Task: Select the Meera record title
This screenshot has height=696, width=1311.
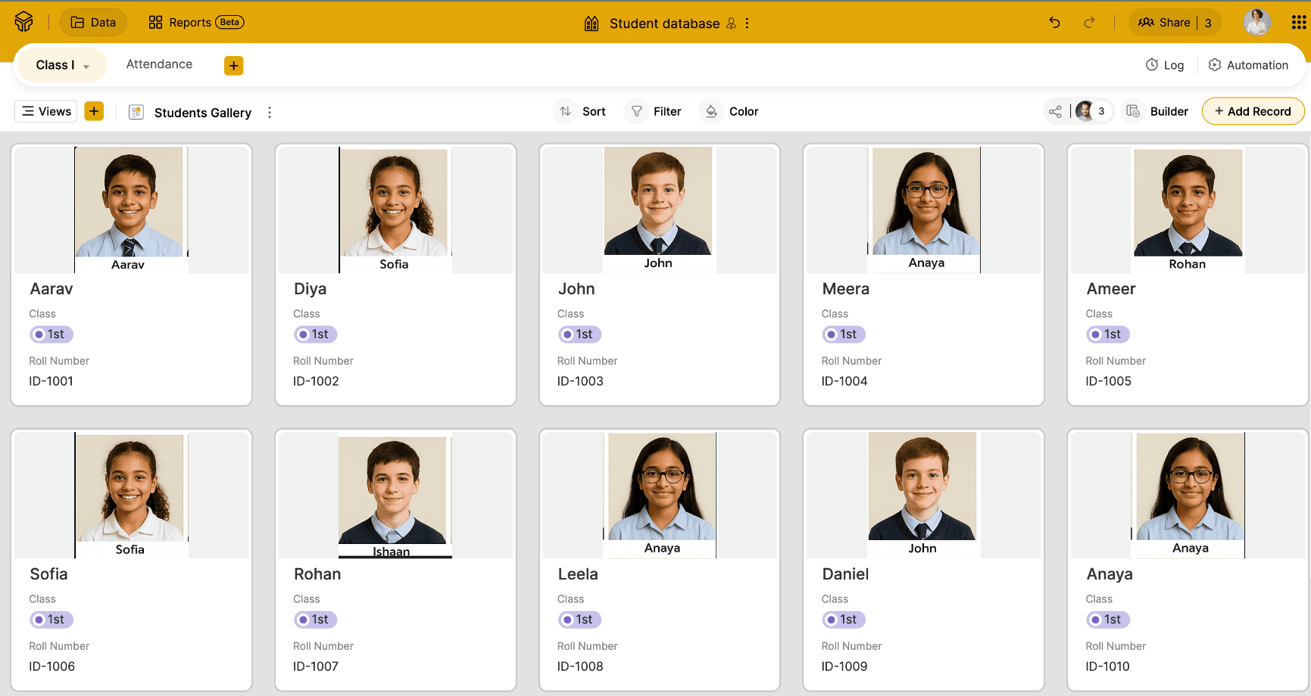Action: click(845, 289)
